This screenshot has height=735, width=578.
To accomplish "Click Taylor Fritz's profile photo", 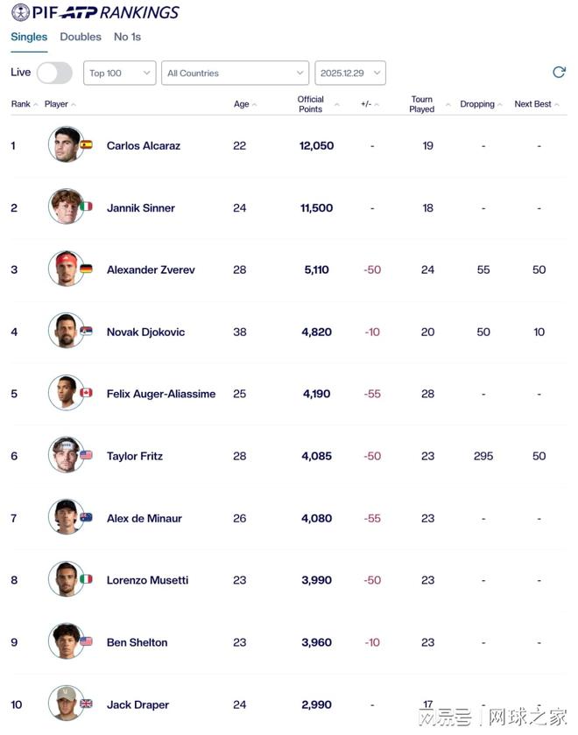I will 66,456.
